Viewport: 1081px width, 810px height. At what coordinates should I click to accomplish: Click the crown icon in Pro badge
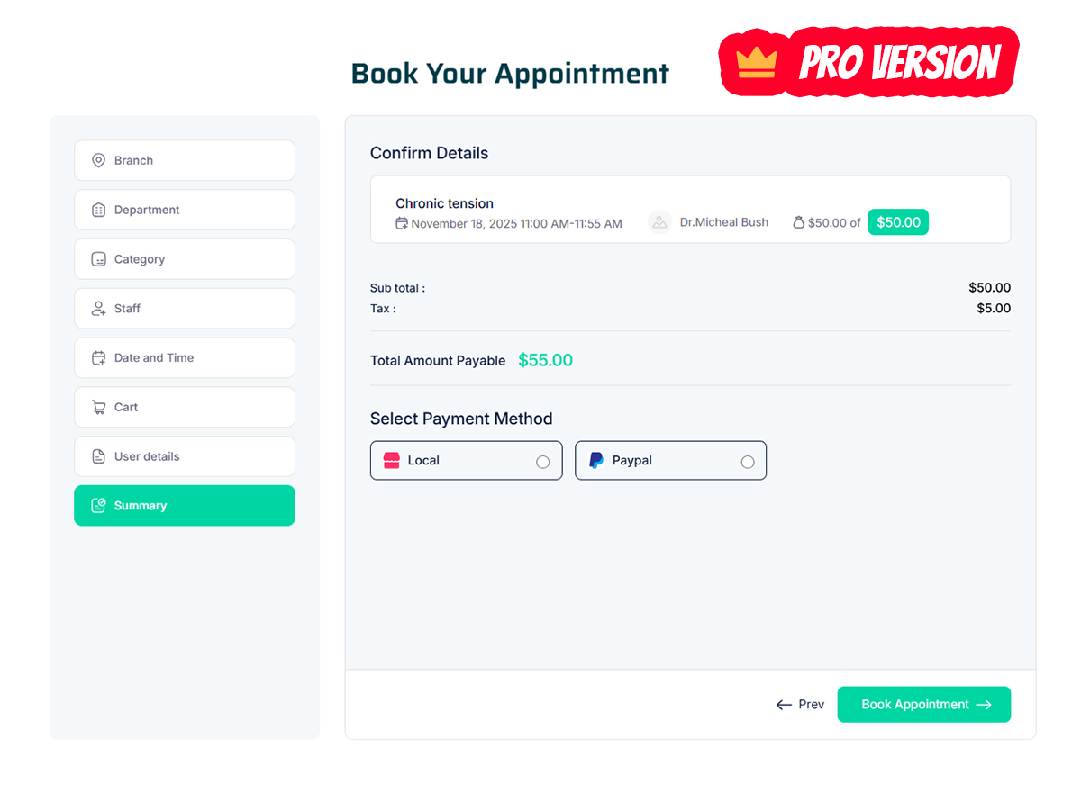(756, 62)
